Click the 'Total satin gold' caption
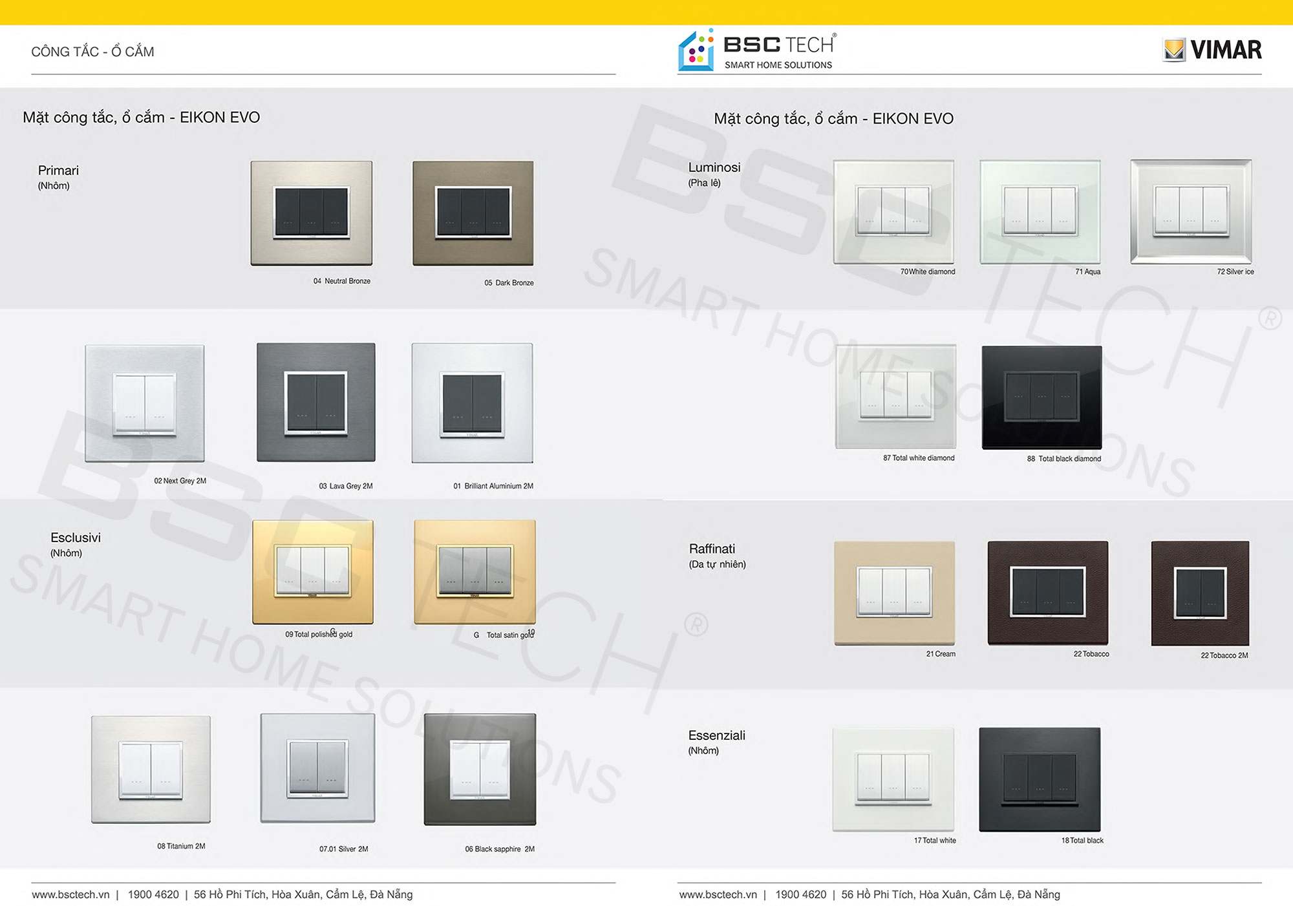The width and height of the screenshot is (1293, 906). (x=510, y=635)
